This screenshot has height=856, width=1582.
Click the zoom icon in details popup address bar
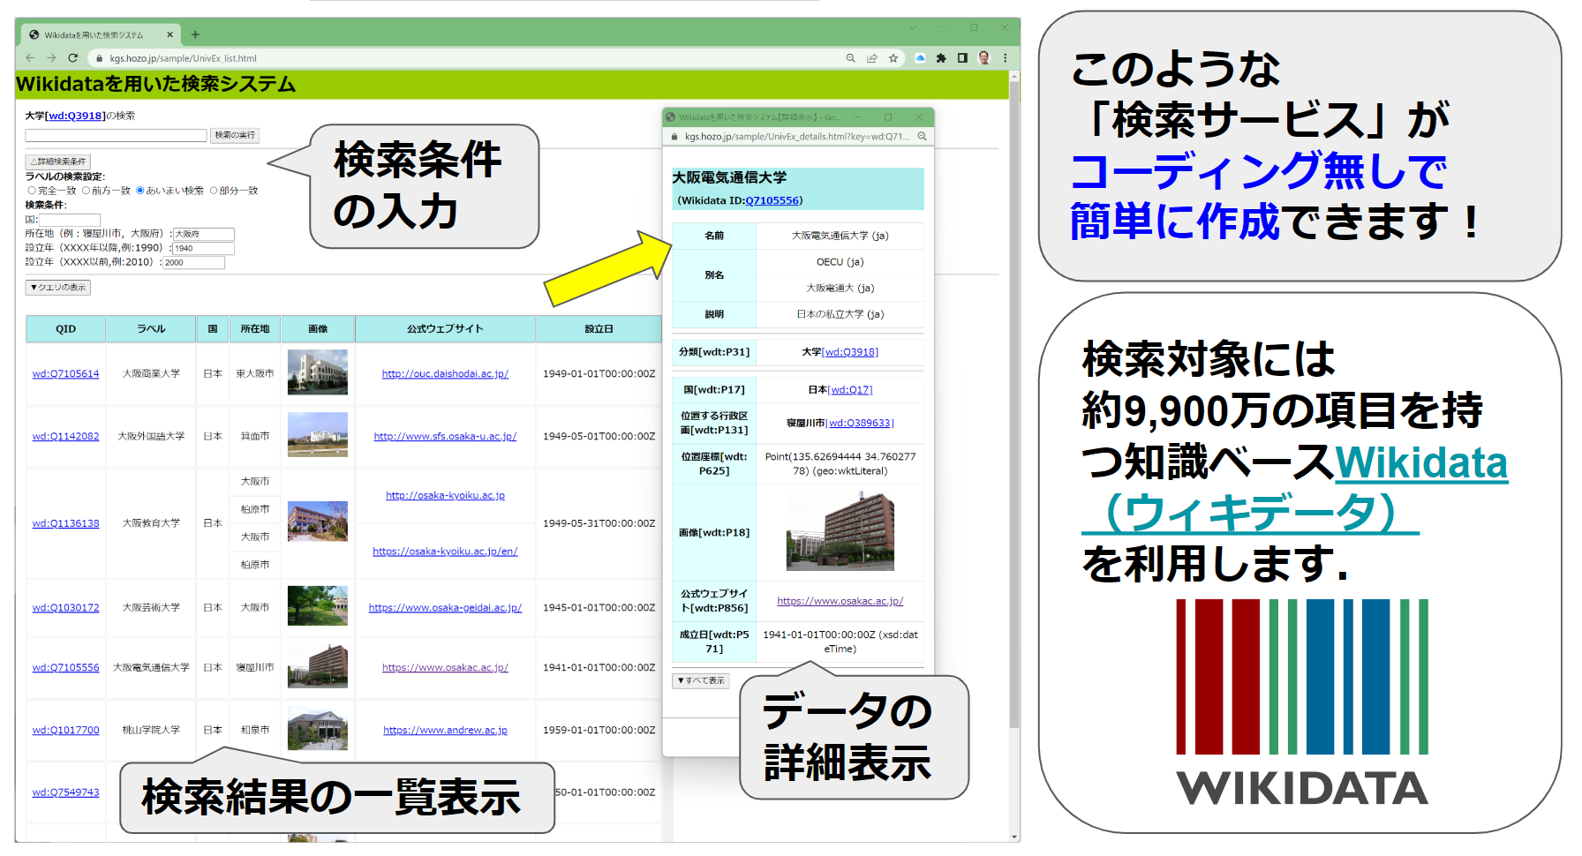[x=922, y=137]
